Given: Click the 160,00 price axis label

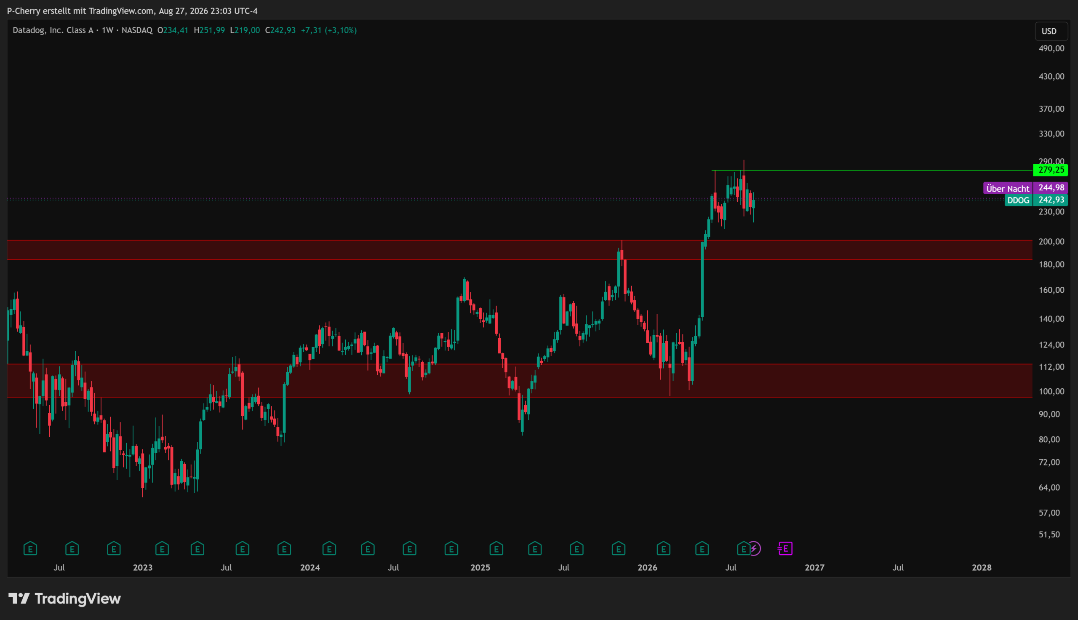Looking at the screenshot, I should point(1051,290).
